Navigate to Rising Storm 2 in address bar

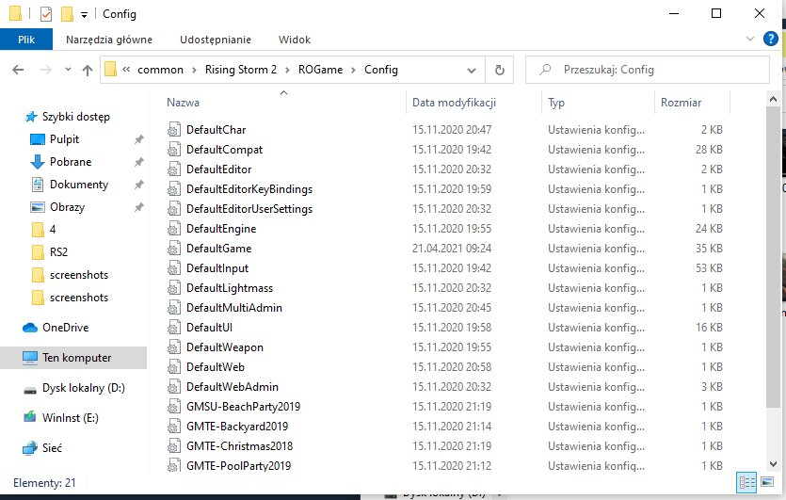[x=241, y=70]
